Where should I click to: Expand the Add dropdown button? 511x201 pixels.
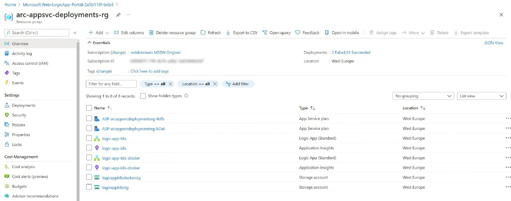[99, 33]
